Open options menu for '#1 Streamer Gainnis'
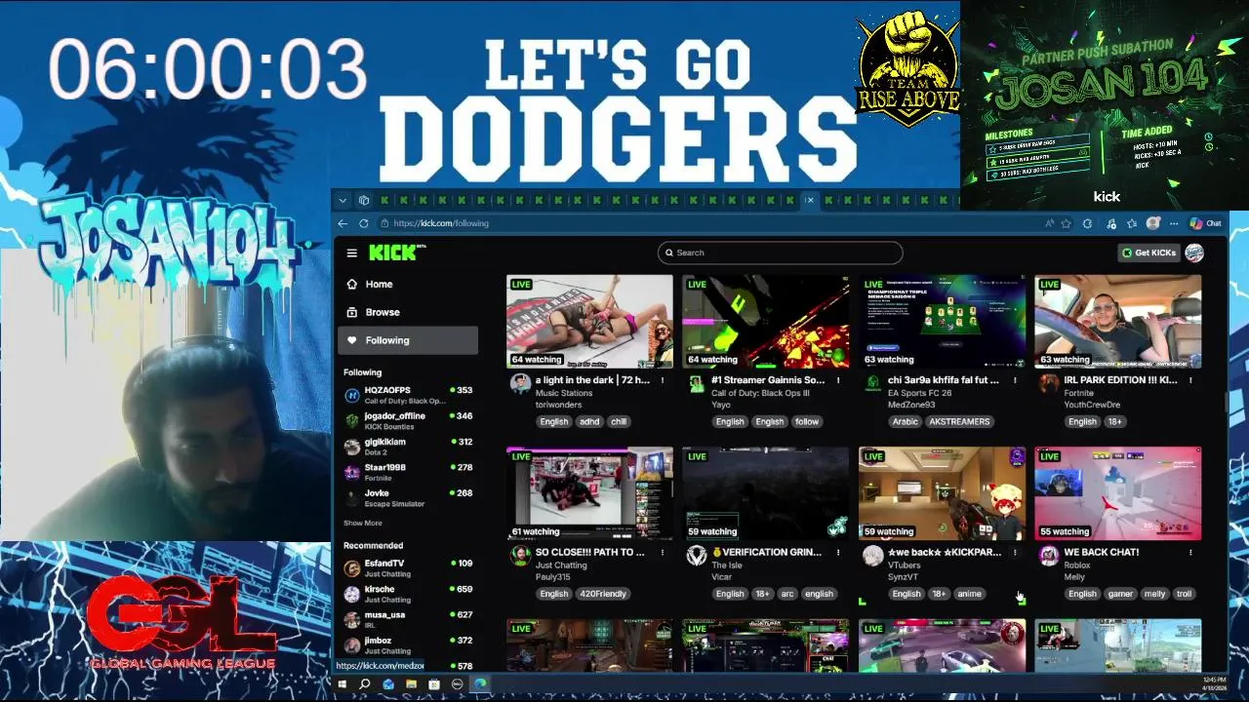Image resolution: width=1249 pixels, height=702 pixels. 838,380
